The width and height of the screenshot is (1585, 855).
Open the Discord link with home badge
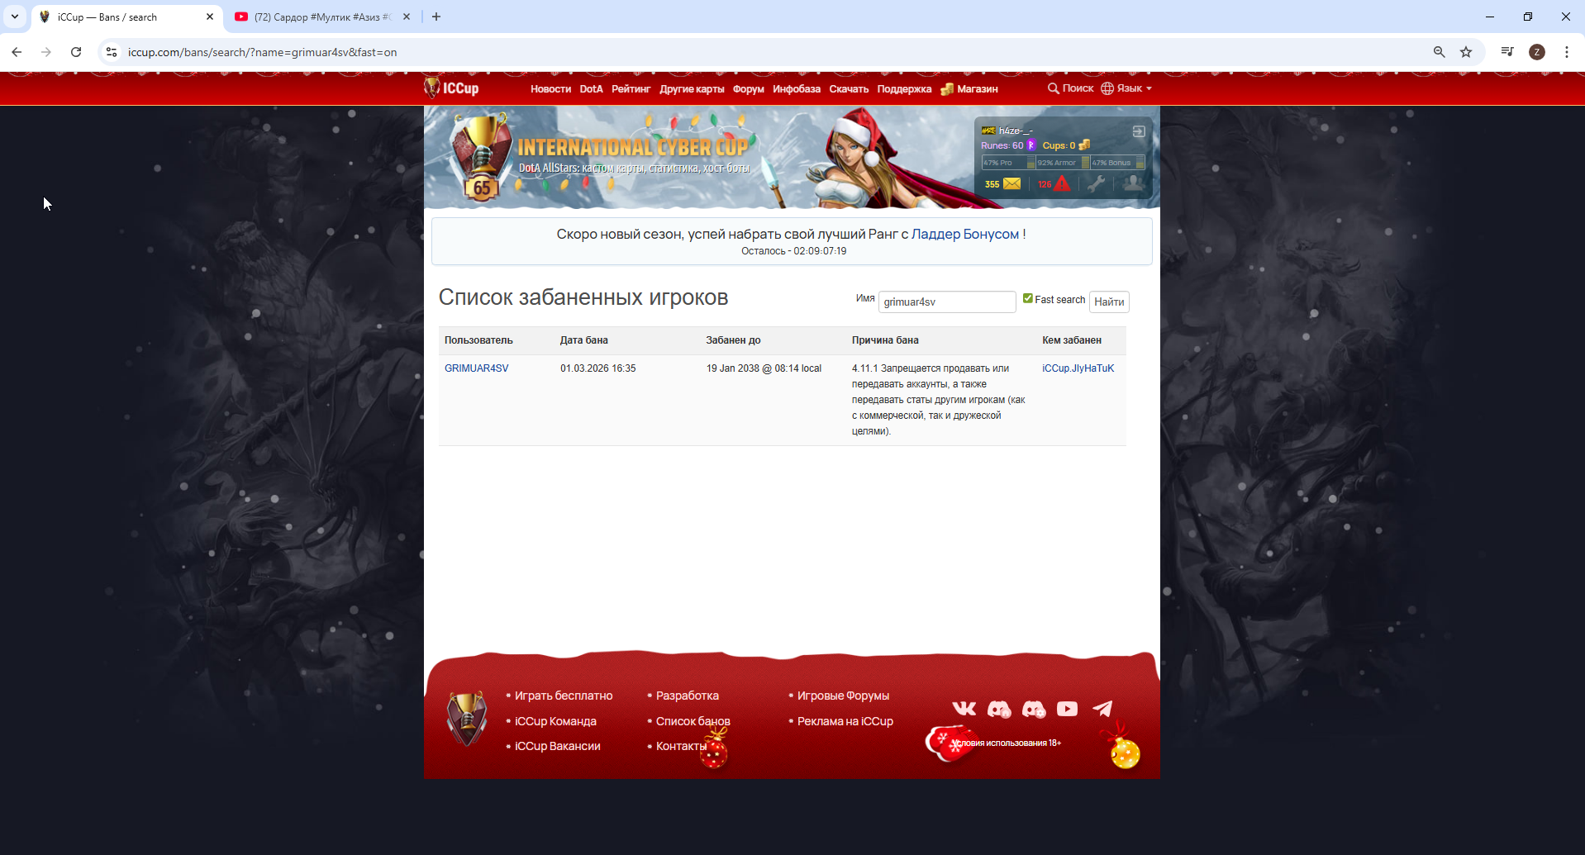click(999, 709)
